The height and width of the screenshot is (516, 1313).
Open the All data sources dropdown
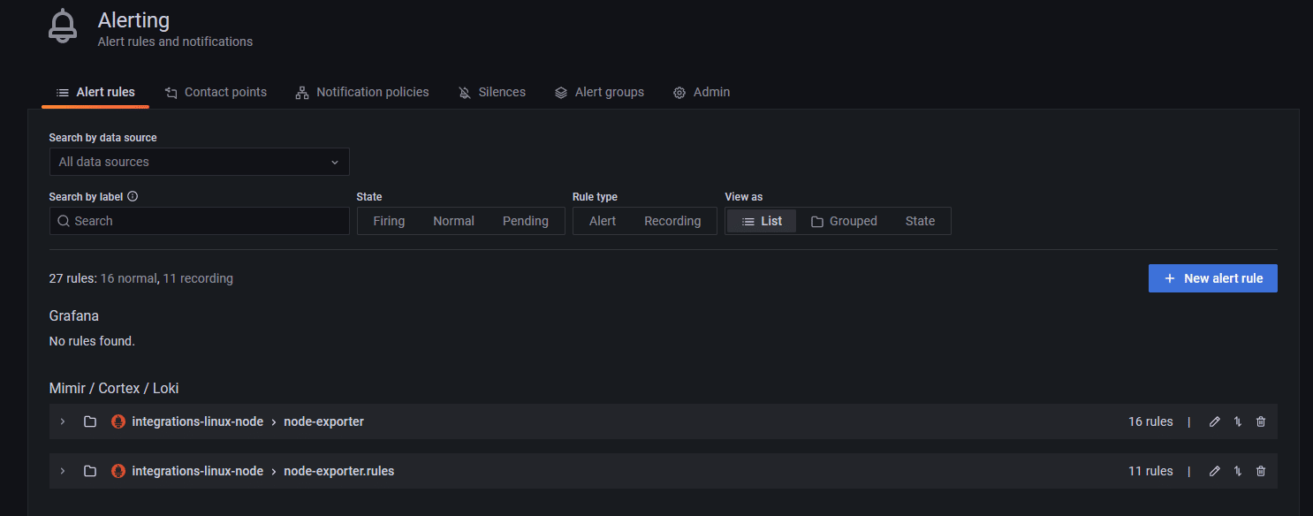200,162
